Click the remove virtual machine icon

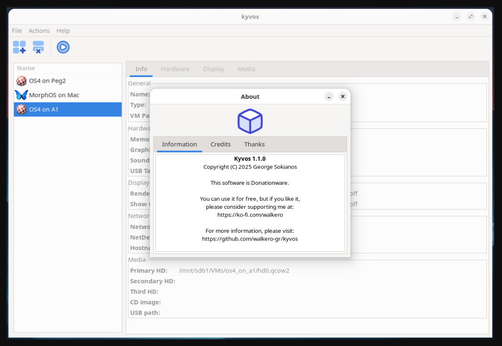click(x=38, y=47)
